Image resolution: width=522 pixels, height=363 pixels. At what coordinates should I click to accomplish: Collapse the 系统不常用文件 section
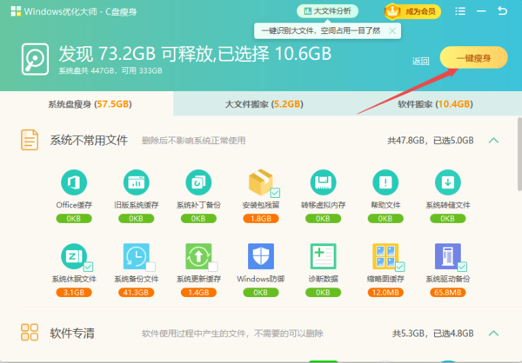(492, 140)
